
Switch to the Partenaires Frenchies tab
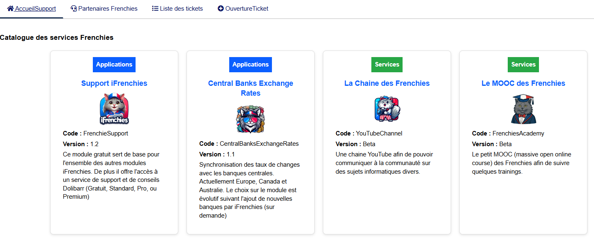pyautogui.click(x=108, y=8)
